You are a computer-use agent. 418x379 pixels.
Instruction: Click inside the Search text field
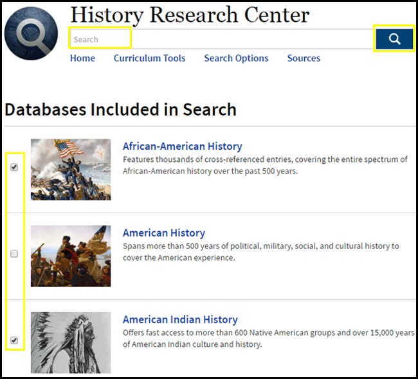[219, 39]
